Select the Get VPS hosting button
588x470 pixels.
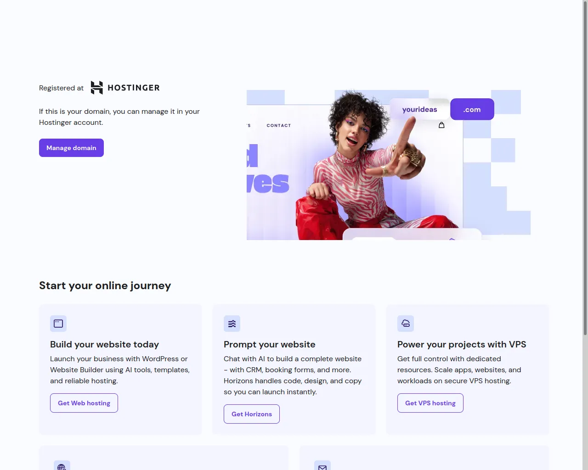430,403
